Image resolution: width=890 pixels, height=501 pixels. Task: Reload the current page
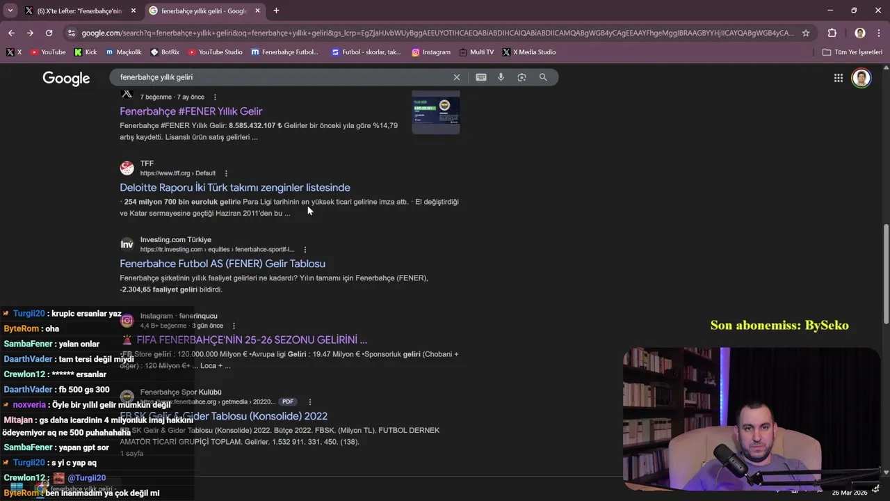(49, 33)
